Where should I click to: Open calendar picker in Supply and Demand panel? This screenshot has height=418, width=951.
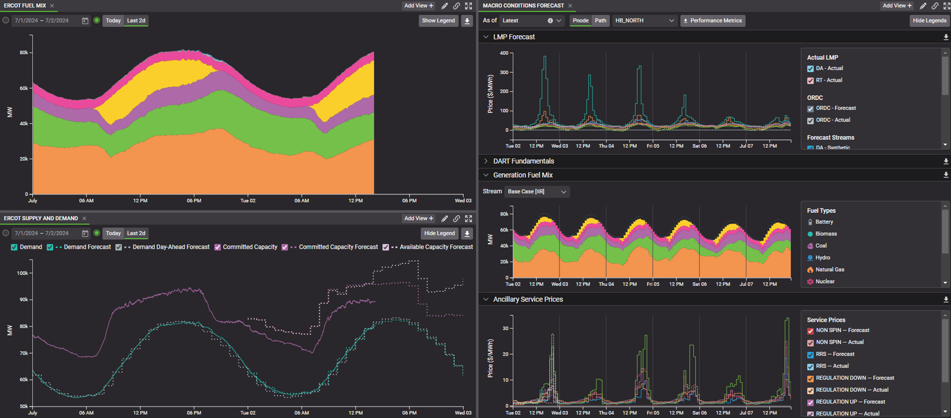pyautogui.click(x=85, y=233)
